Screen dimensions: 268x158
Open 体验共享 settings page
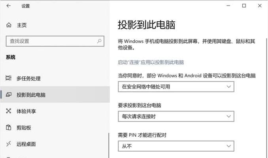click(55, 111)
